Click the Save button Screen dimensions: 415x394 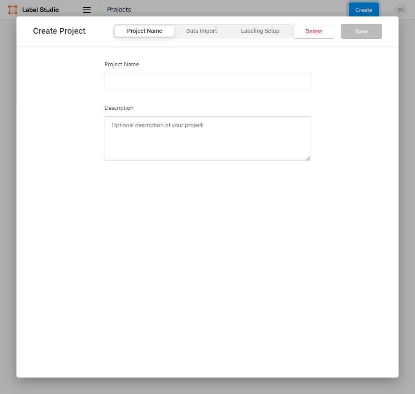tap(361, 31)
